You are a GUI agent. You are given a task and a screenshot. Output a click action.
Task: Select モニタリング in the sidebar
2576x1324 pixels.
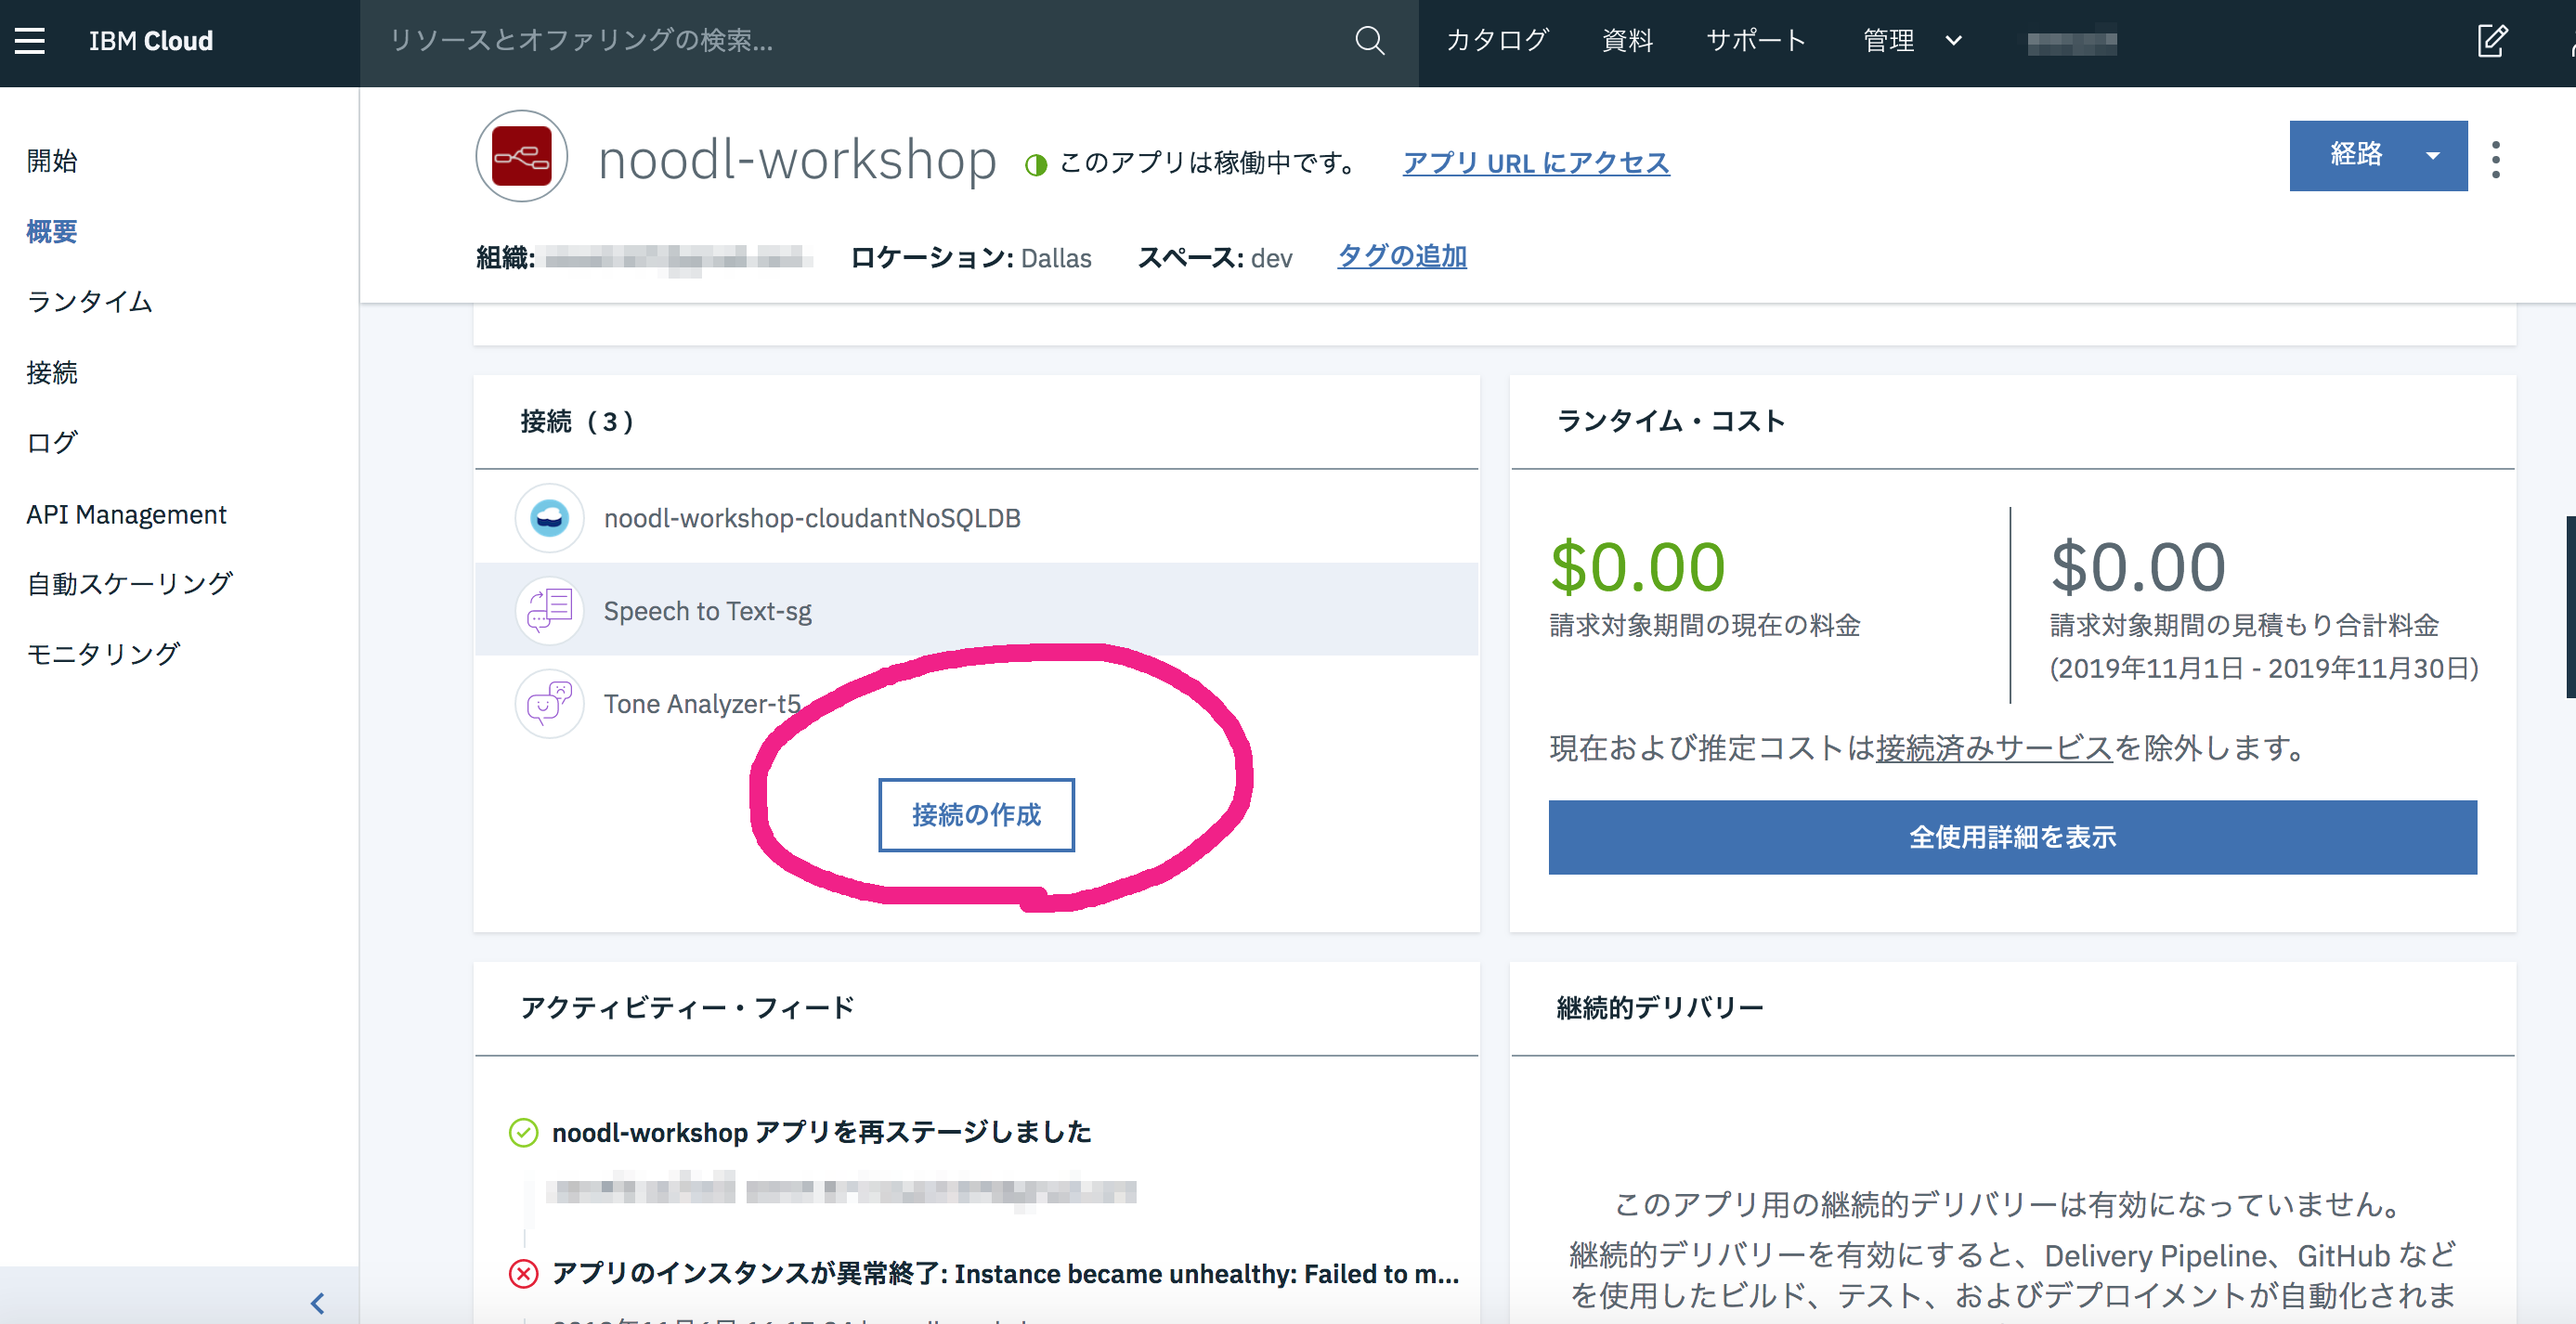pos(103,654)
